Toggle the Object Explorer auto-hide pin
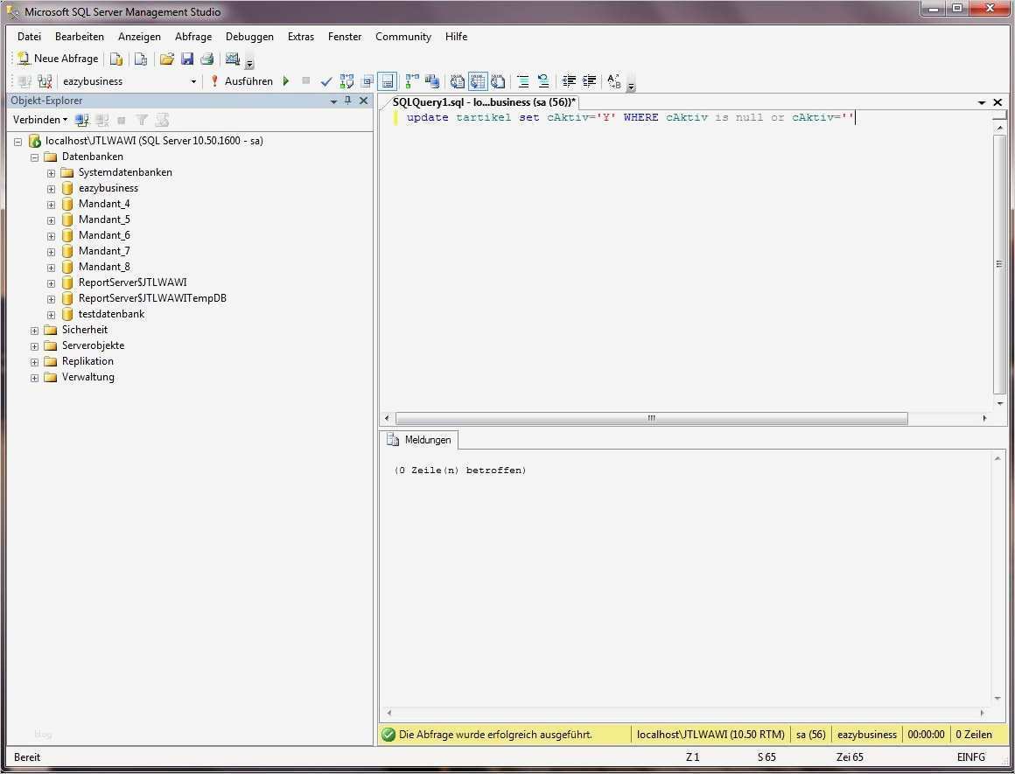The image size is (1015, 774). 347,101
